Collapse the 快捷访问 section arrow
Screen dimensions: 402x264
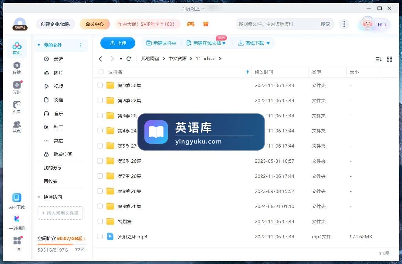pyautogui.click(x=39, y=197)
